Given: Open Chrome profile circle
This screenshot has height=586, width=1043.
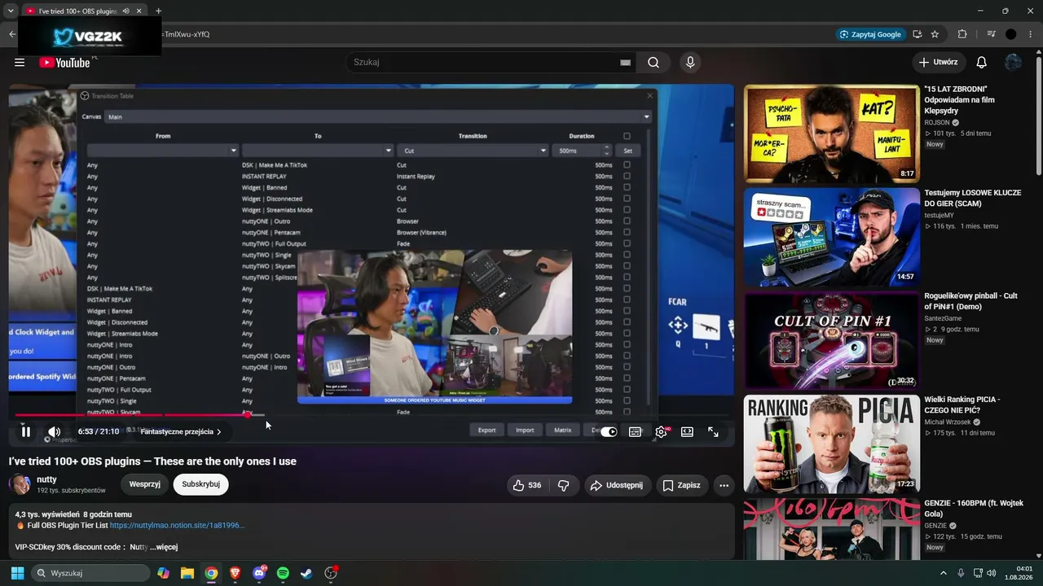Looking at the screenshot, I should tap(1011, 34).
